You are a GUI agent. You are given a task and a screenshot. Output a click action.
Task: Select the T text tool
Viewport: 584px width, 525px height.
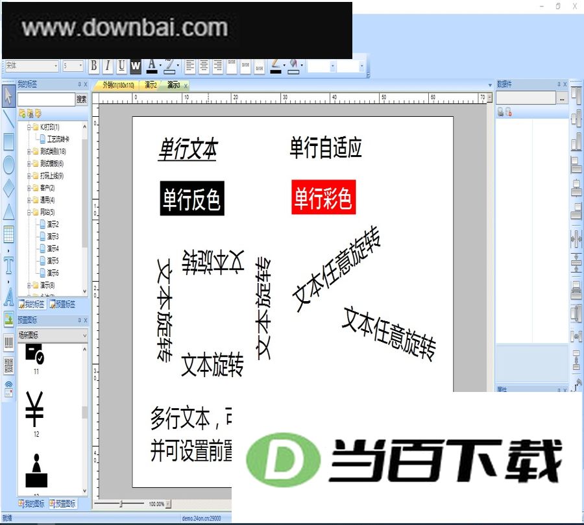[x=8, y=265]
